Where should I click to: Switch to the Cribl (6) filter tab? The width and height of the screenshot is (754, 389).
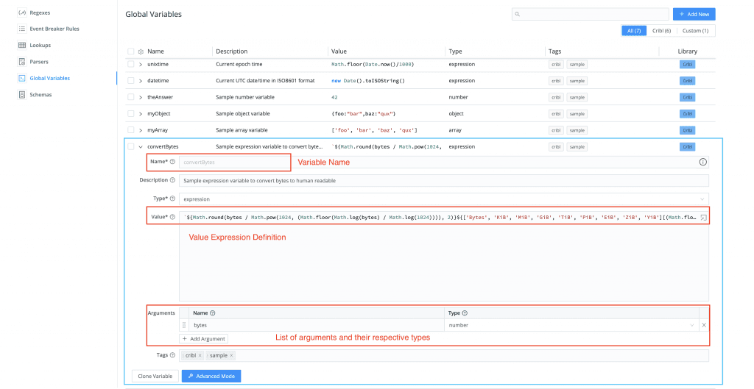(662, 31)
